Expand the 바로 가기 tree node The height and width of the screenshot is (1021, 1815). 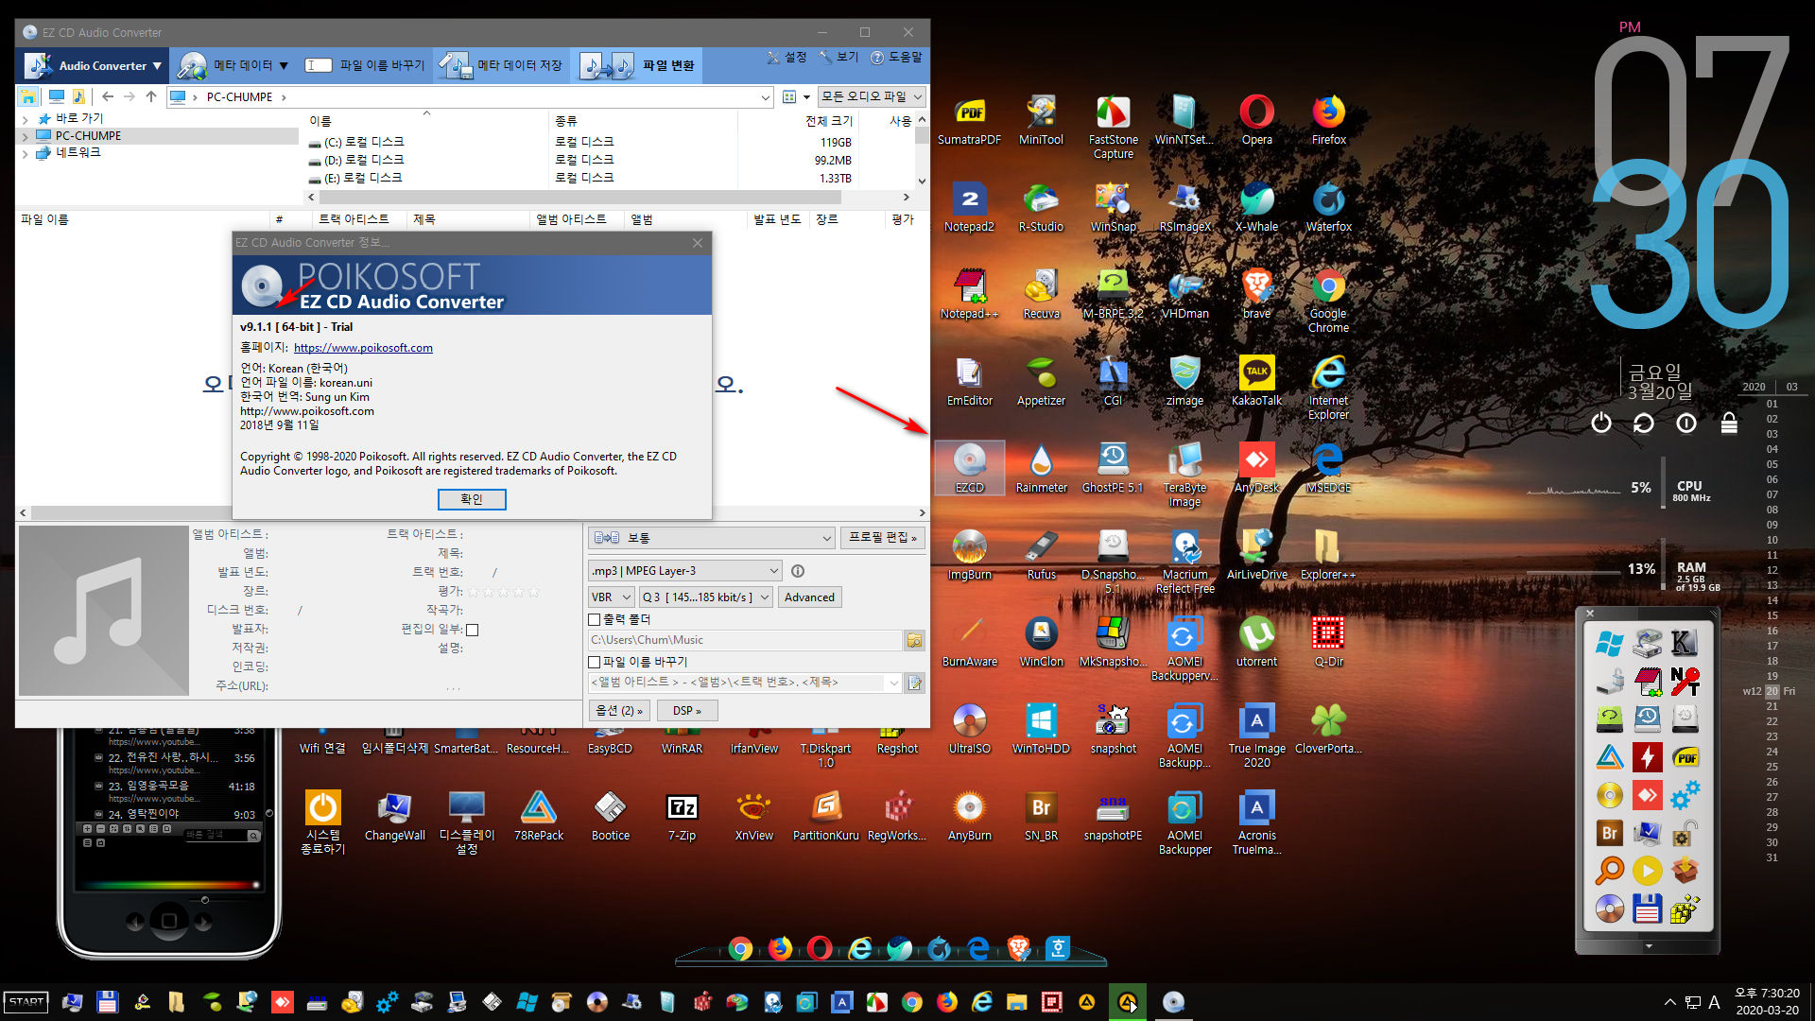25,119
